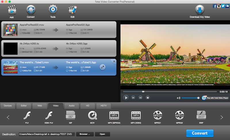Click the Download Any Video icon
The height and width of the screenshot is (140, 230).
(x=200, y=10)
